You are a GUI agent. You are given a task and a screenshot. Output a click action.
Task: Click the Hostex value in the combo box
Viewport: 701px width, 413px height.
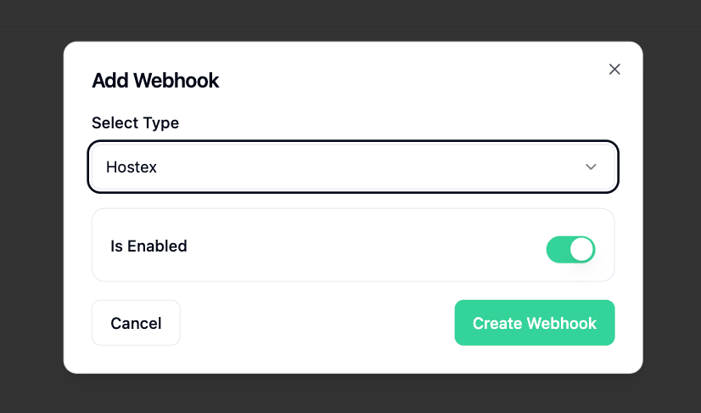tap(132, 167)
